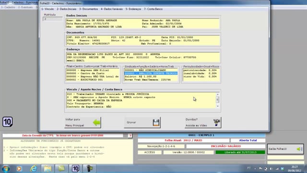Click the Folha10 logo icon on left
The width and height of the screenshot is (307, 173).
coord(8,122)
